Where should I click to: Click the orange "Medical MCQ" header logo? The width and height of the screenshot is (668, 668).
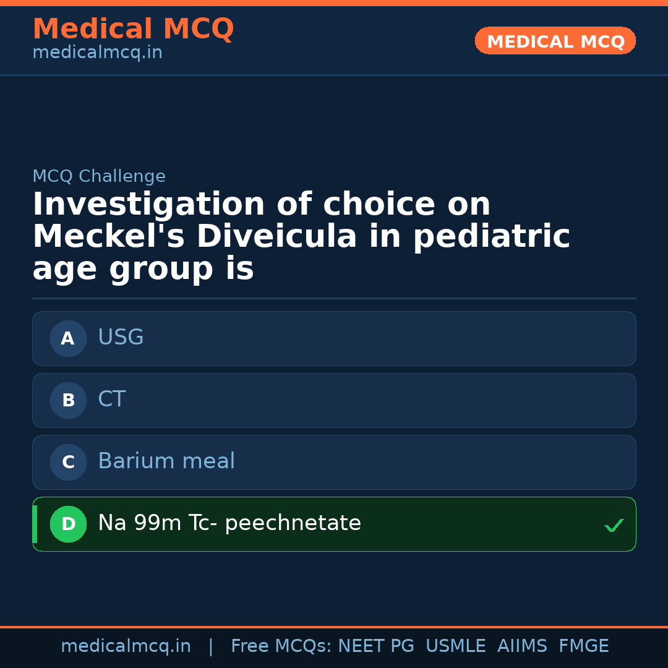(133, 29)
